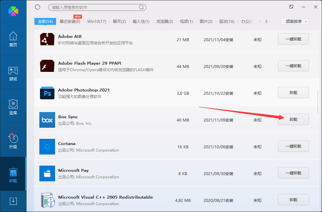
Task: Click the 16 KB size value
Action: [183, 147]
